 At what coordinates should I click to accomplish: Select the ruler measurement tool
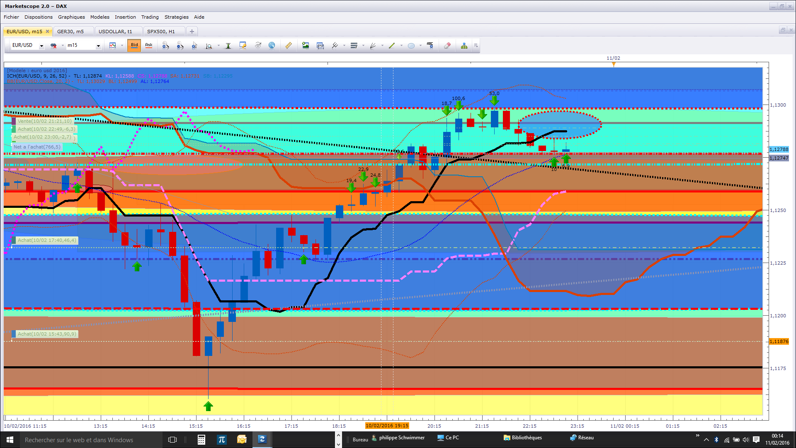(288, 46)
